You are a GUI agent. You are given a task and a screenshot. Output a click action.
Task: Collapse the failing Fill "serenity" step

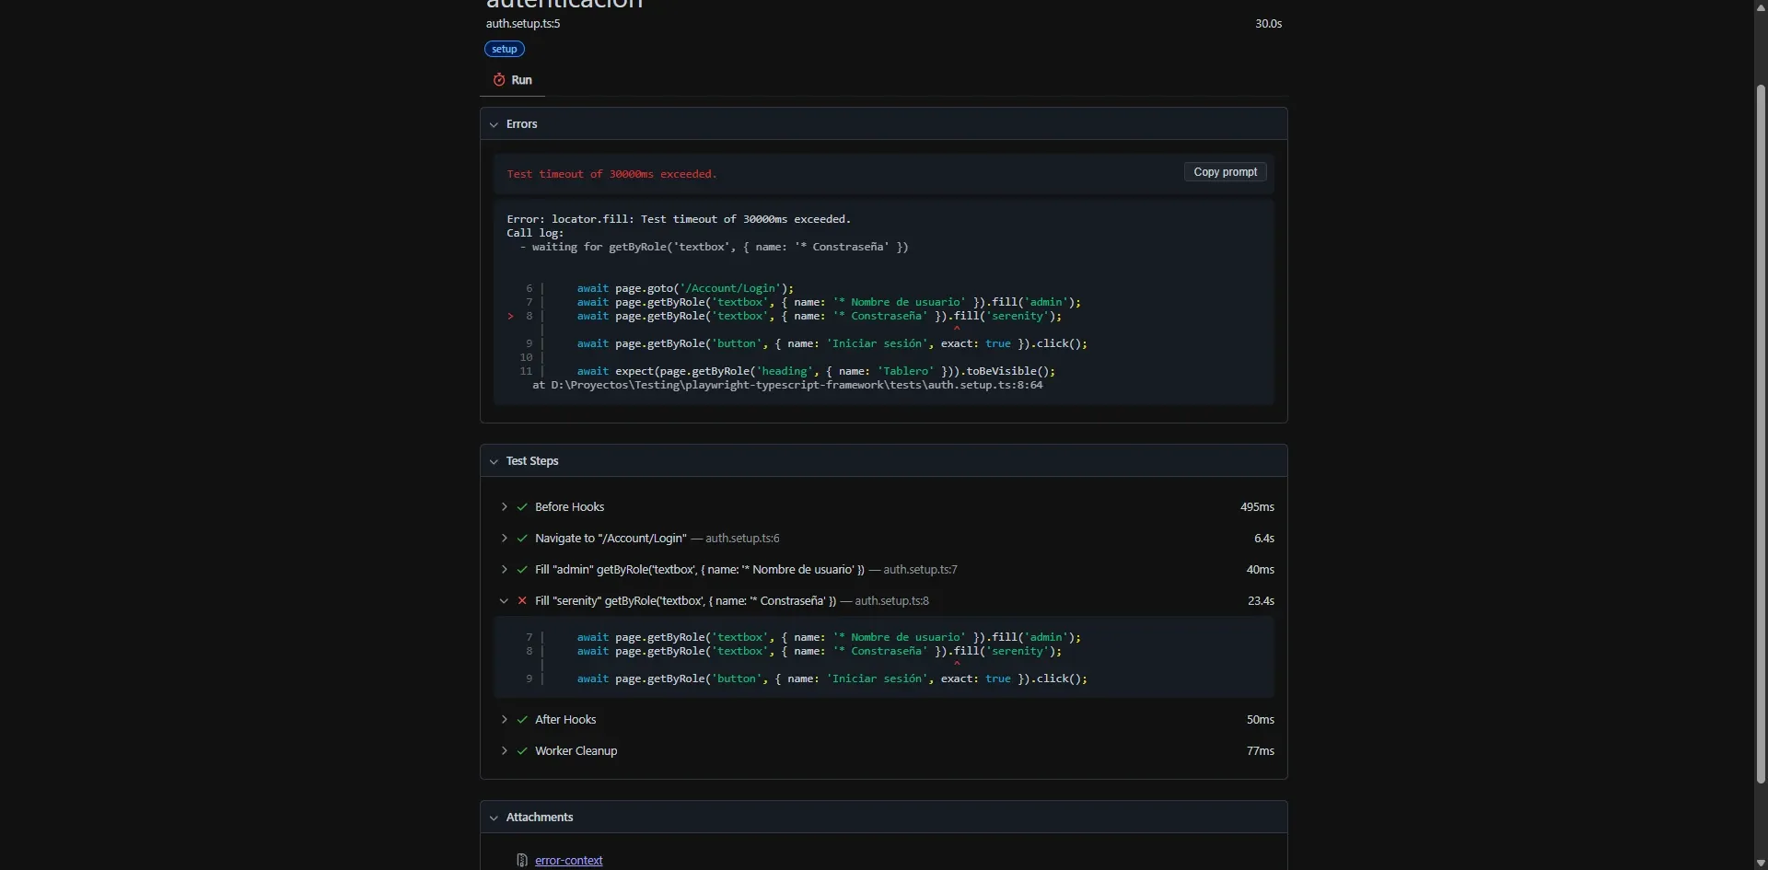coord(505,600)
